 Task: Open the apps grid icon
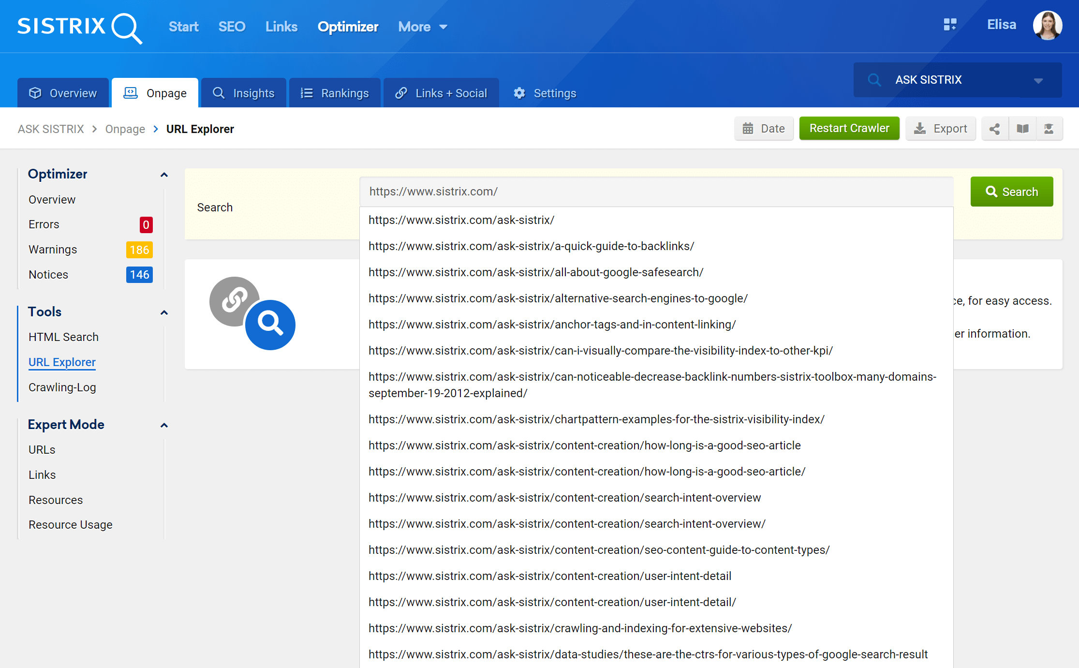pos(950,24)
